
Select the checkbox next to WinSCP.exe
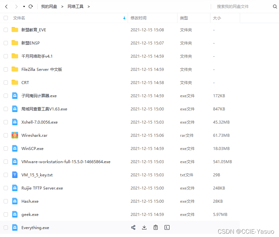pyautogui.click(x=6, y=148)
